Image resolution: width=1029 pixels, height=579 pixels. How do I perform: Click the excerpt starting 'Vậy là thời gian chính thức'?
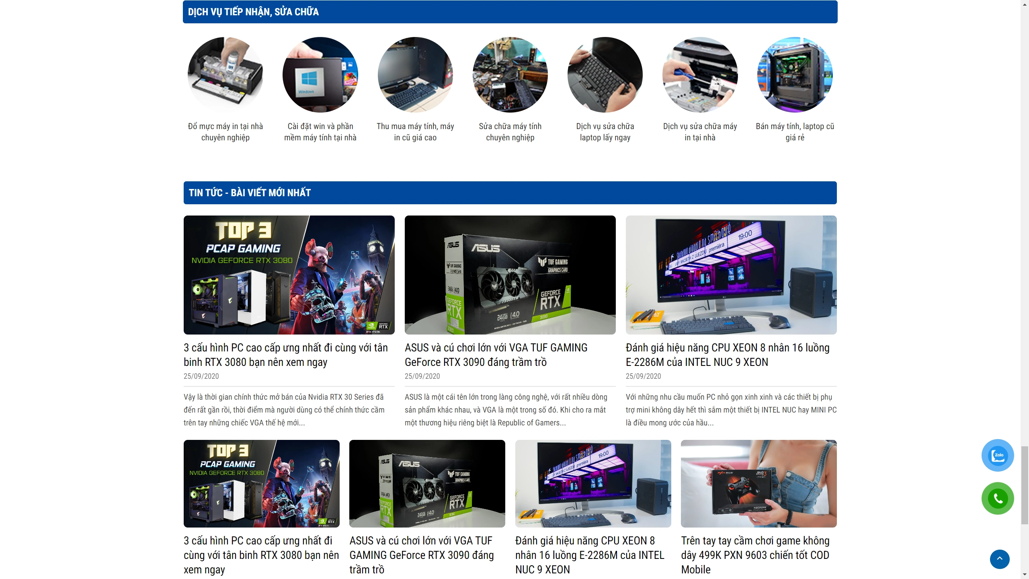(x=284, y=410)
